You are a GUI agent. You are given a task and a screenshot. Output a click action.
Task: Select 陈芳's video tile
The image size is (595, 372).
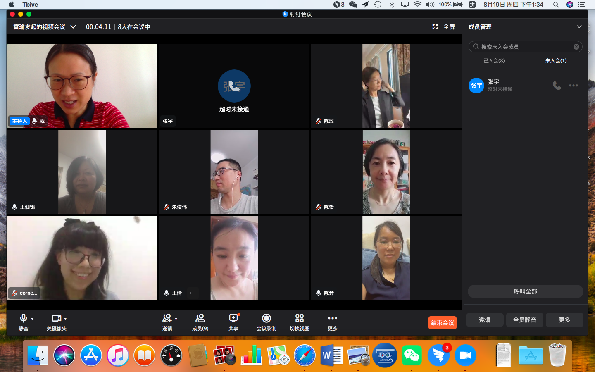386,258
